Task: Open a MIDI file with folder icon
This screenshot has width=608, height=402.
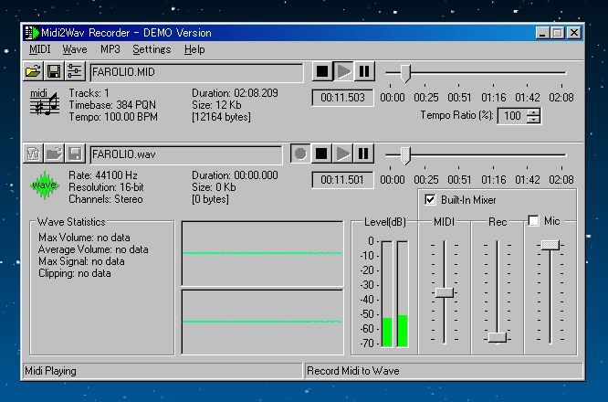Action: (x=33, y=71)
